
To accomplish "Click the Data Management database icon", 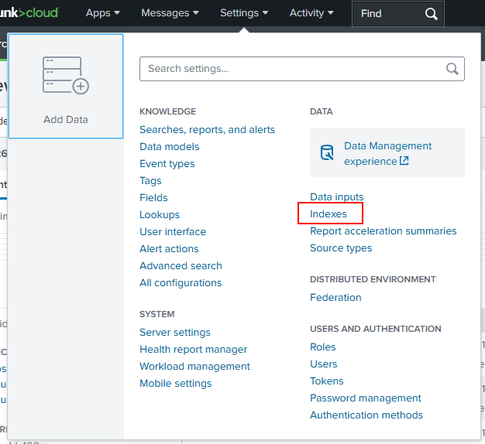I will pos(327,153).
